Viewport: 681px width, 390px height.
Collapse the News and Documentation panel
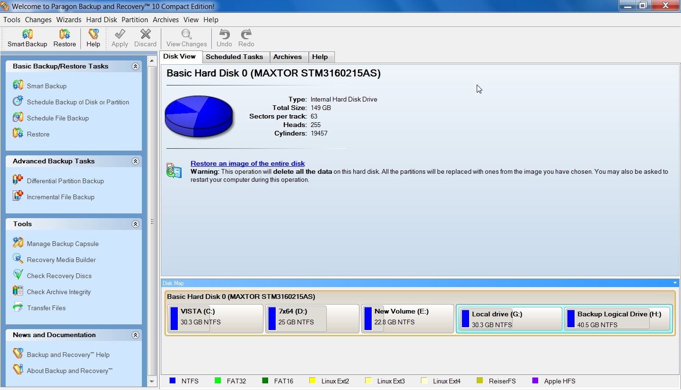pos(135,335)
